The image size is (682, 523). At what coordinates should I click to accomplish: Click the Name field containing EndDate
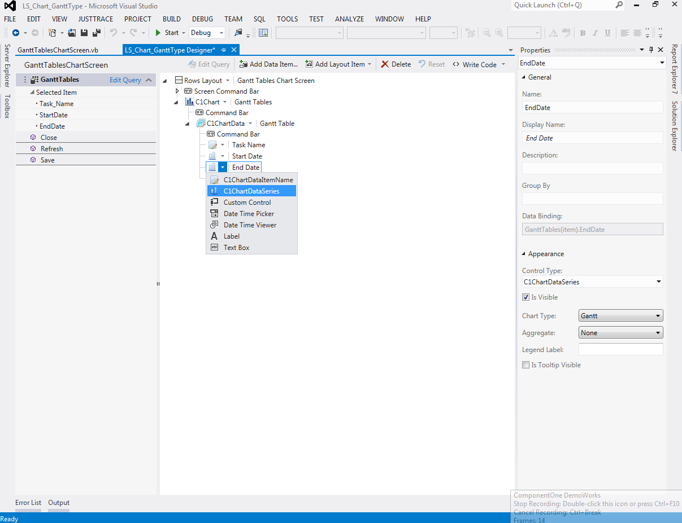point(592,107)
